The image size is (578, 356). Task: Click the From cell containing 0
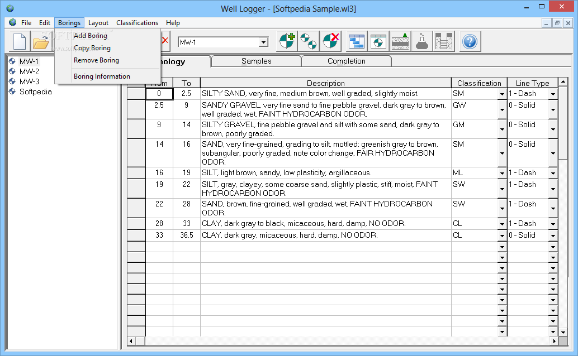click(x=159, y=94)
